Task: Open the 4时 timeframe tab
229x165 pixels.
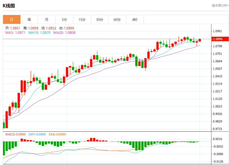Action: 135,19
